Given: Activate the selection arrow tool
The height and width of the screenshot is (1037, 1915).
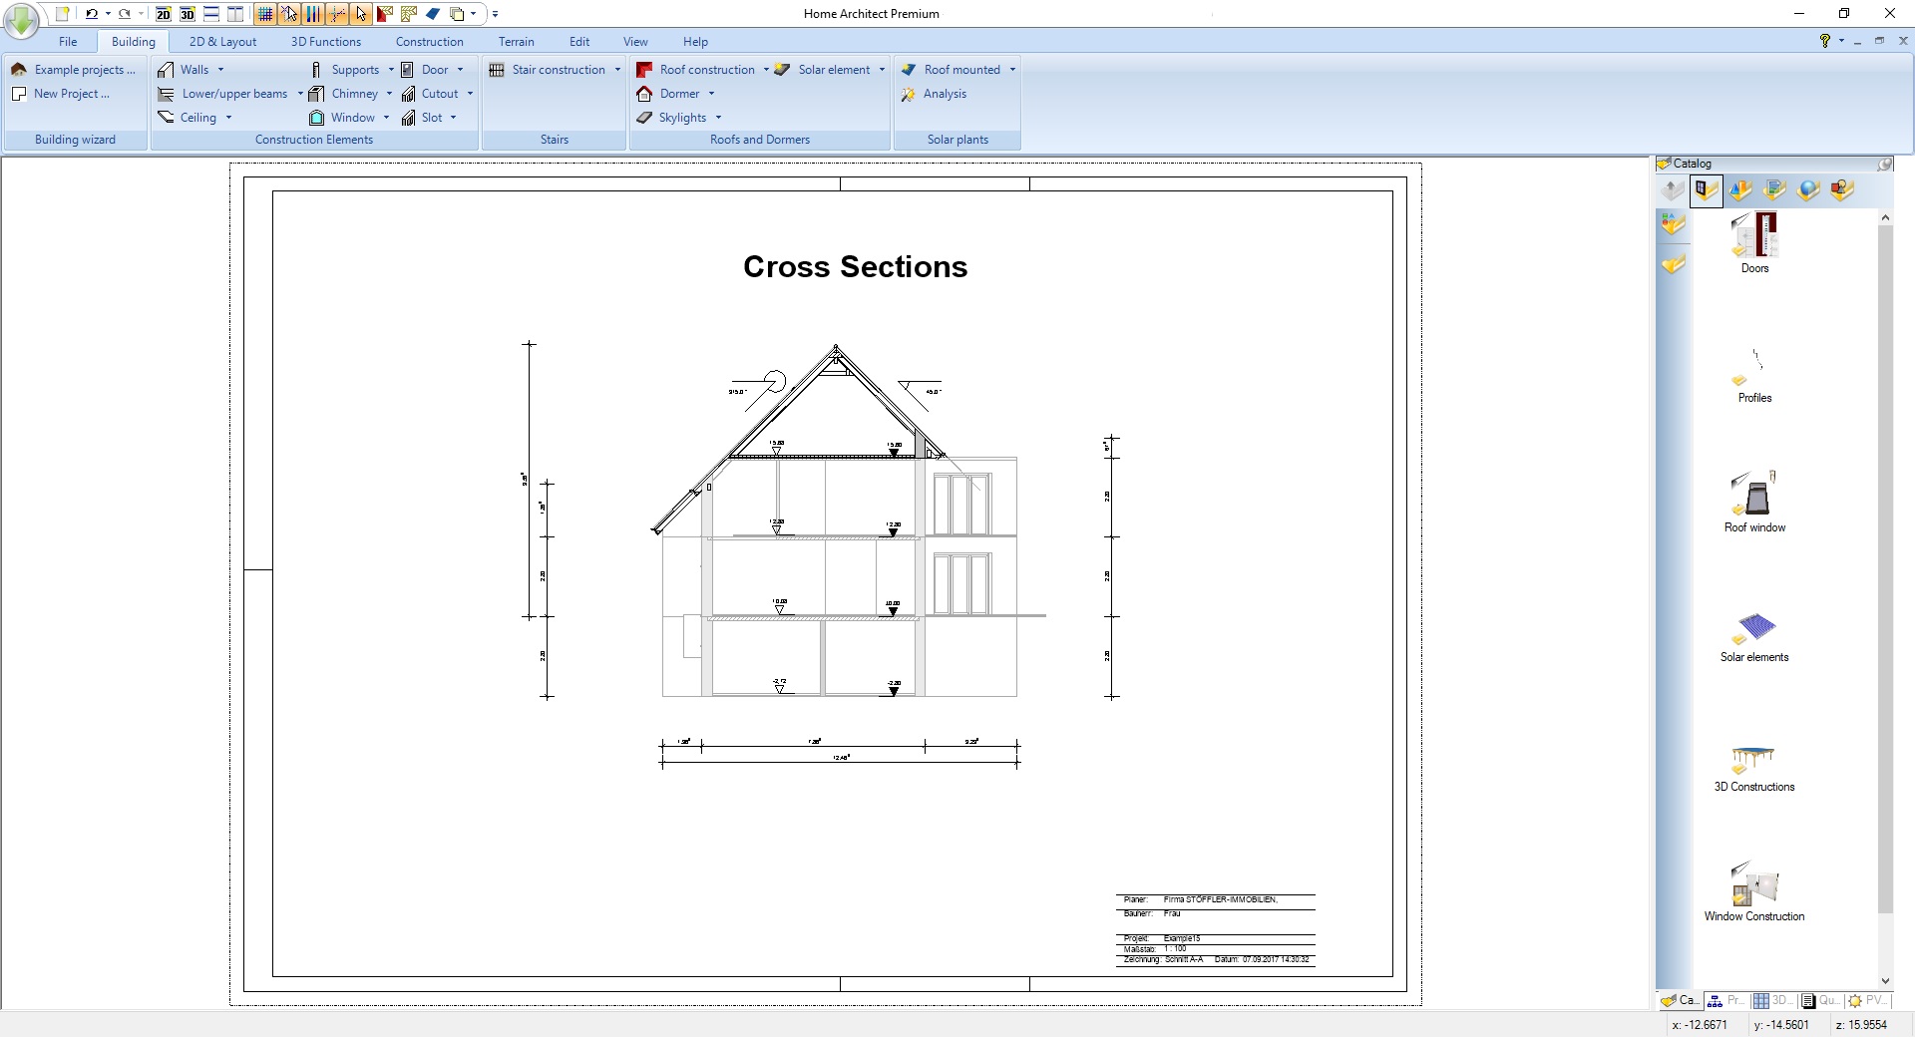Looking at the screenshot, I should click(x=362, y=14).
